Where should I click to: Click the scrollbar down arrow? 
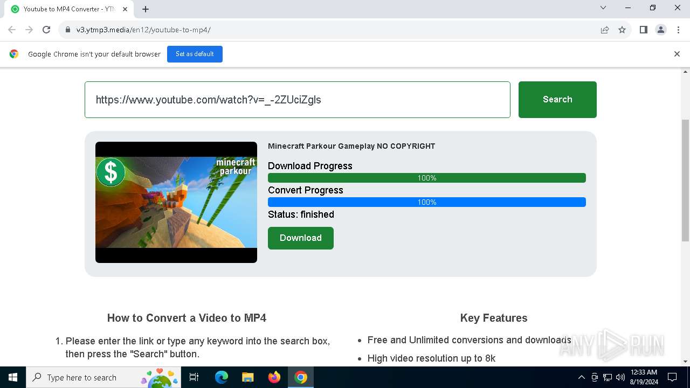(x=686, y=362)
